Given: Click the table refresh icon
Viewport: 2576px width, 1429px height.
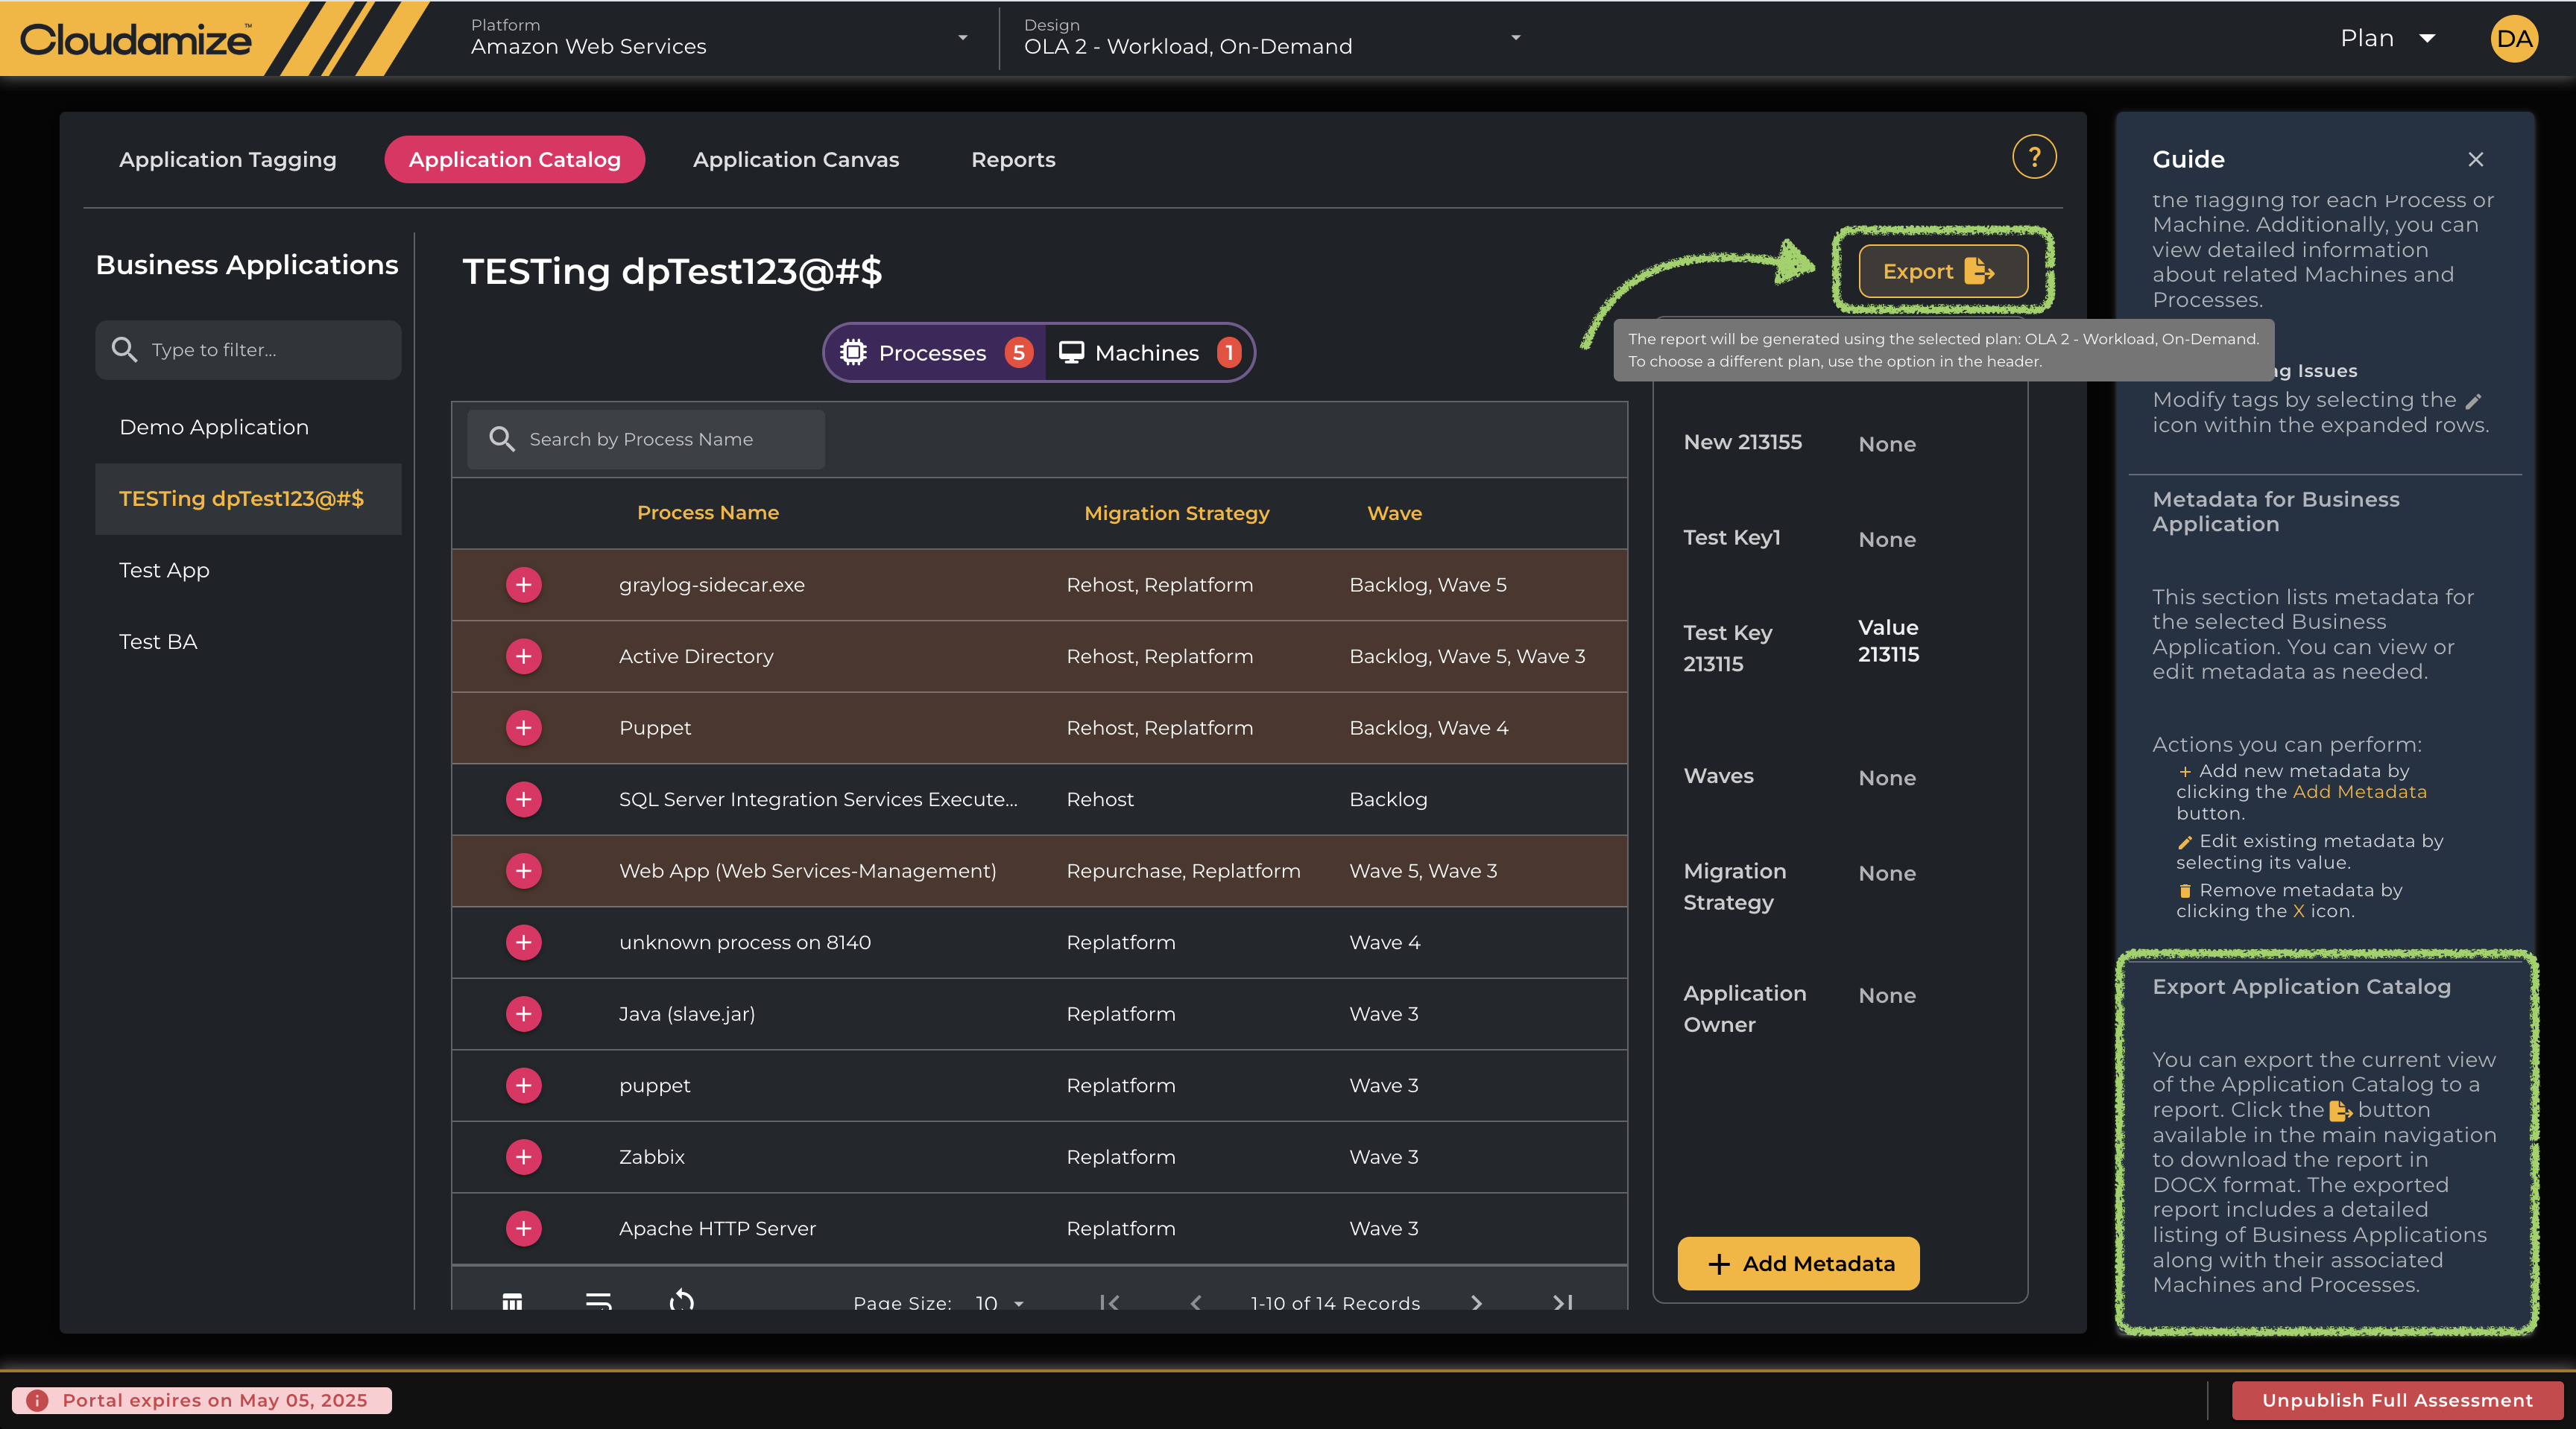Looking at the screenshot, I should point(682,1301).
